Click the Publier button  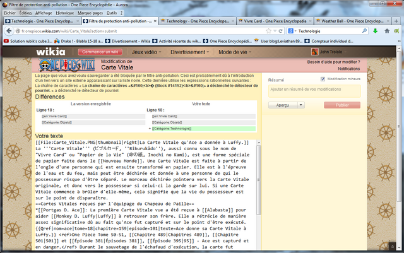pyautogui.click(x=342, y=105)
